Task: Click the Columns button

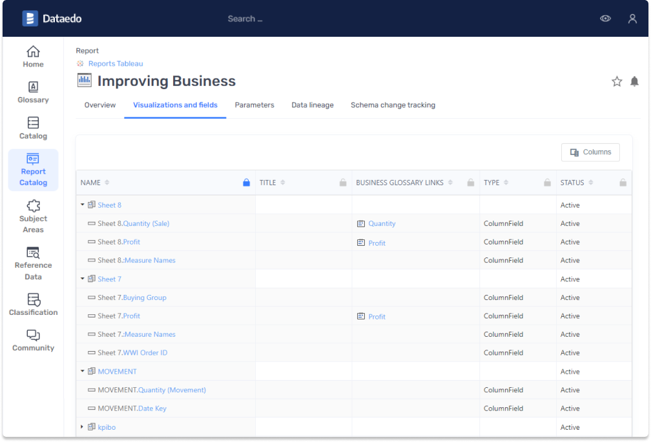Action: (x=590, y=152)
